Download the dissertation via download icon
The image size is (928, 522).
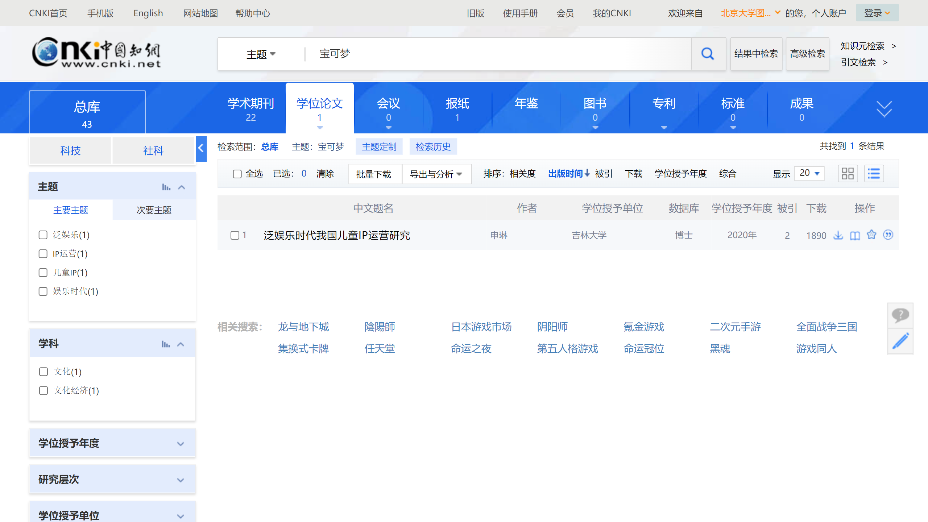[x=838, y=235]
